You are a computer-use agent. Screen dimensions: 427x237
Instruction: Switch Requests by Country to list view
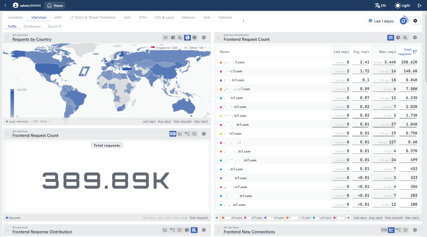[x=166, y=38]
